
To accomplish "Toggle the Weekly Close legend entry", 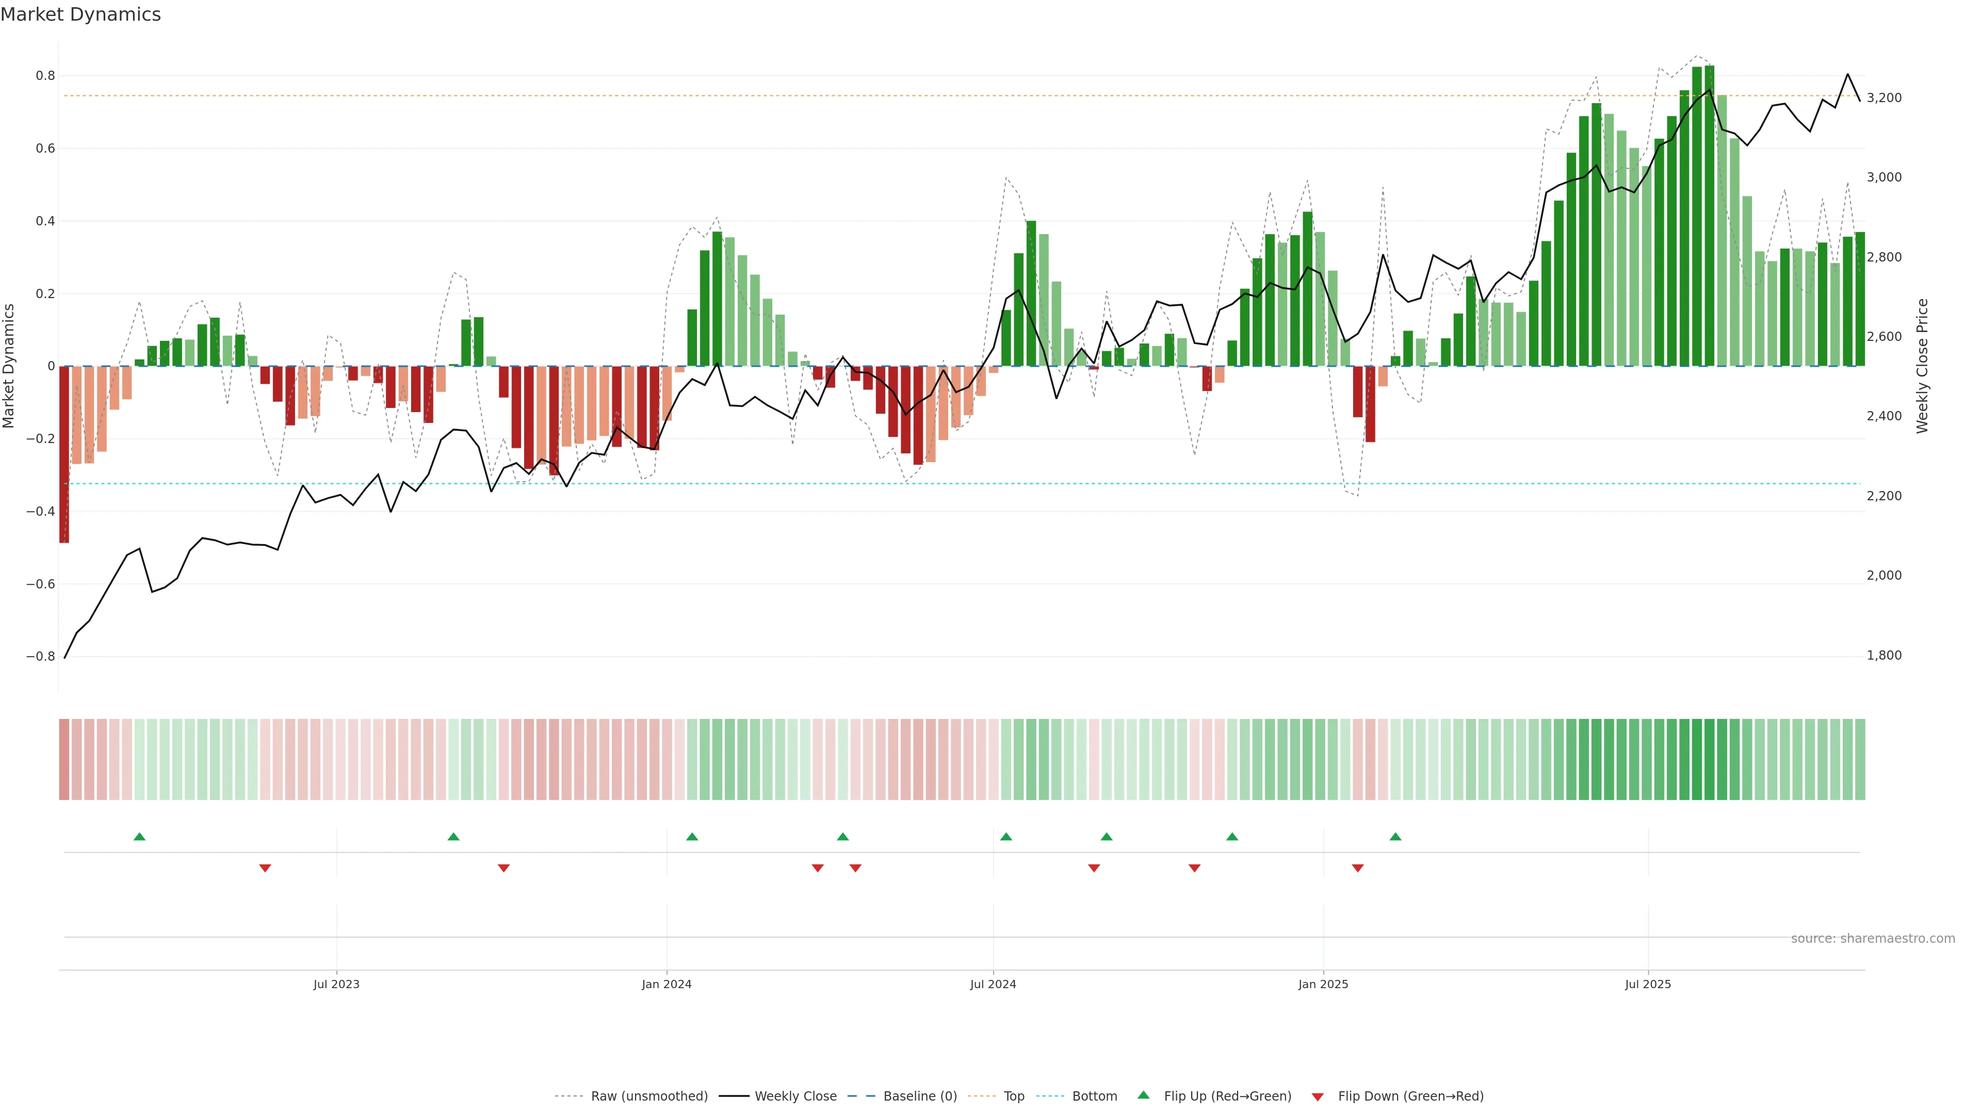I will (x=795, y=1096).
